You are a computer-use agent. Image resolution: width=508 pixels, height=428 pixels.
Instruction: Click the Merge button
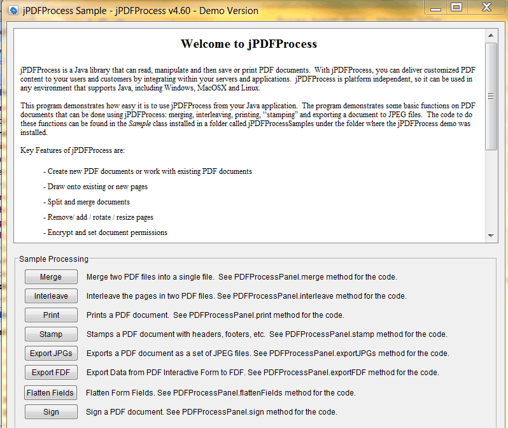(51, 277)
